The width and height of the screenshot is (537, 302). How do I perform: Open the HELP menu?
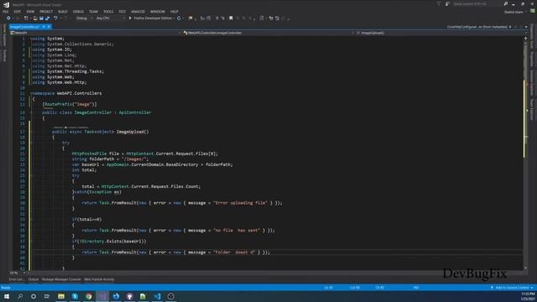click(x=174, y=12)
